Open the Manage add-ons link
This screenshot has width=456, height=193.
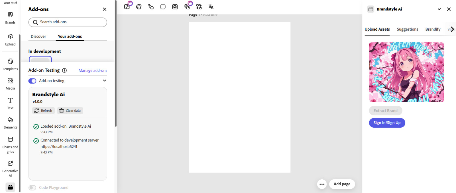(93, 70)
